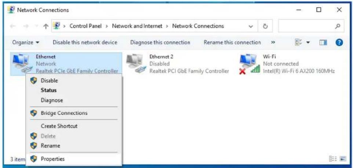Click Diagnose this connection
Viewport: 353px width, 168px height.
[160, 42]
